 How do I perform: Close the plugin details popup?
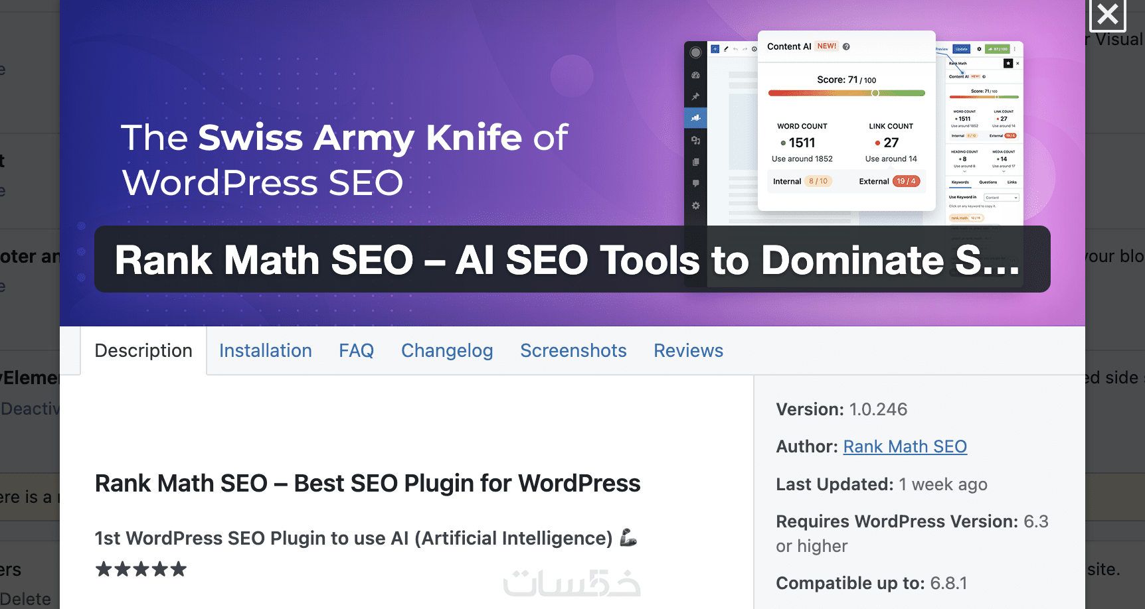(x=1108, y=14)
